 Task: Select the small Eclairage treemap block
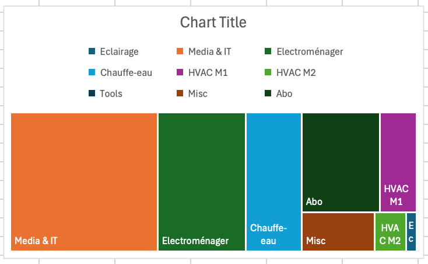coord(411,232)
